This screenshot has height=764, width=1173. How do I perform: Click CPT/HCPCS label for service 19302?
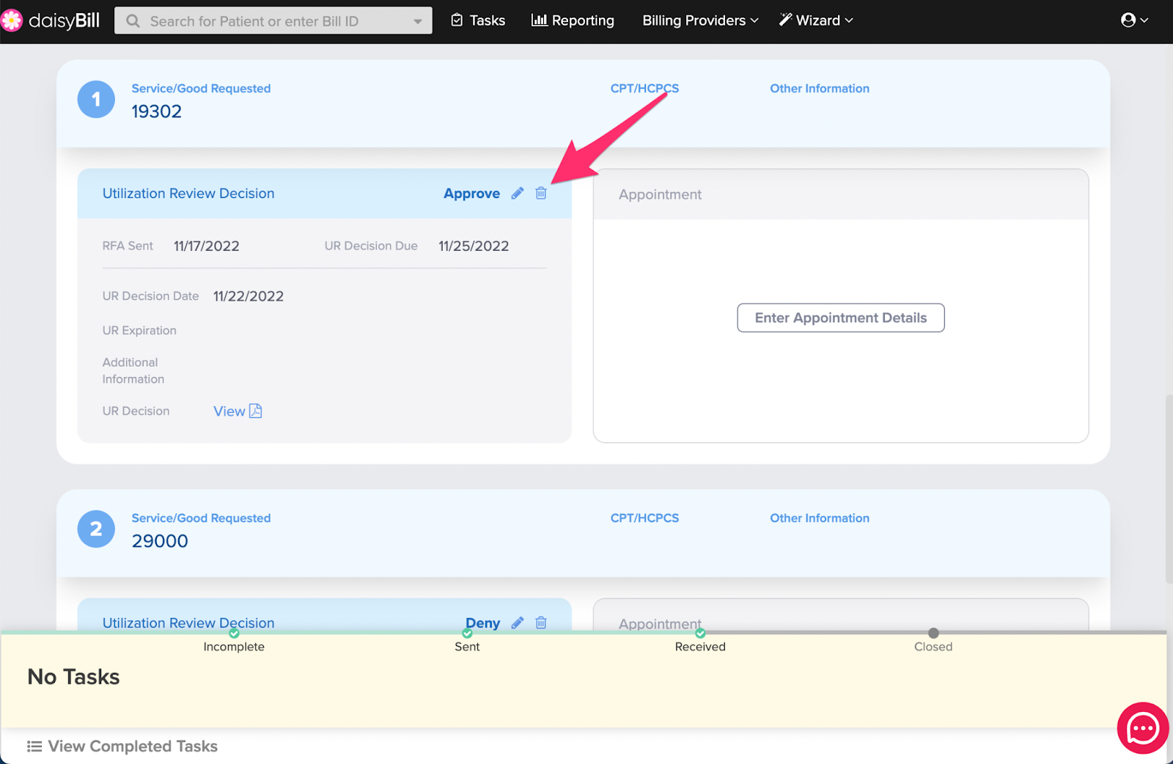644,88
